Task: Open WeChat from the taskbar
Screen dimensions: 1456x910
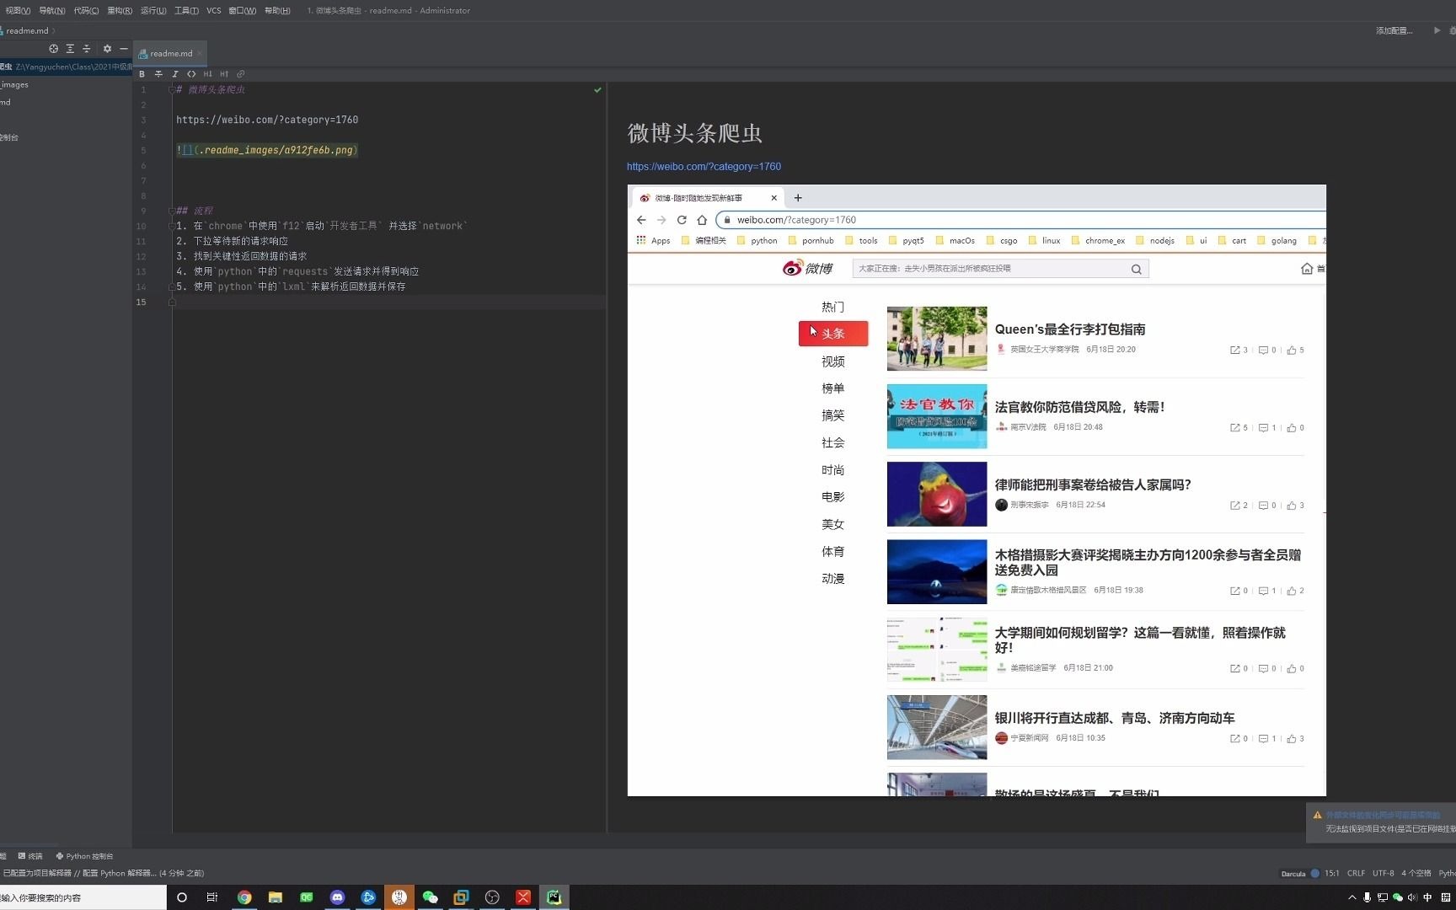Action: (430, 897)
